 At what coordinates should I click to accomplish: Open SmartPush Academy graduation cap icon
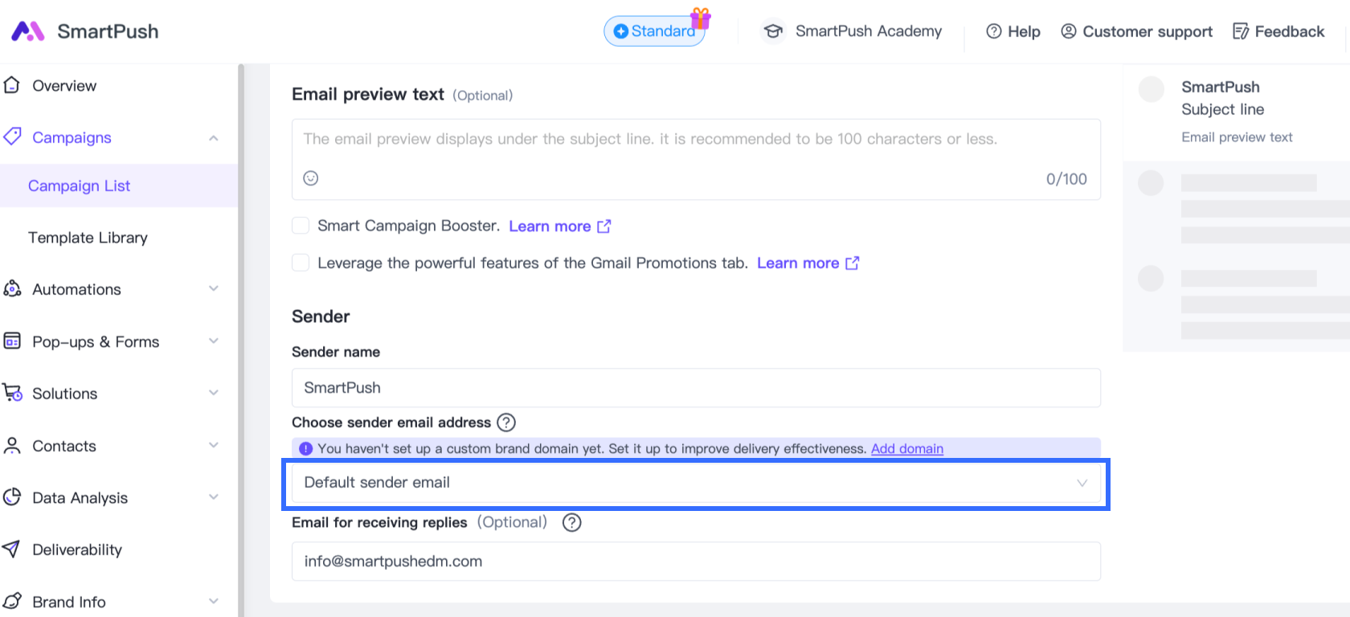coord(773,31)
